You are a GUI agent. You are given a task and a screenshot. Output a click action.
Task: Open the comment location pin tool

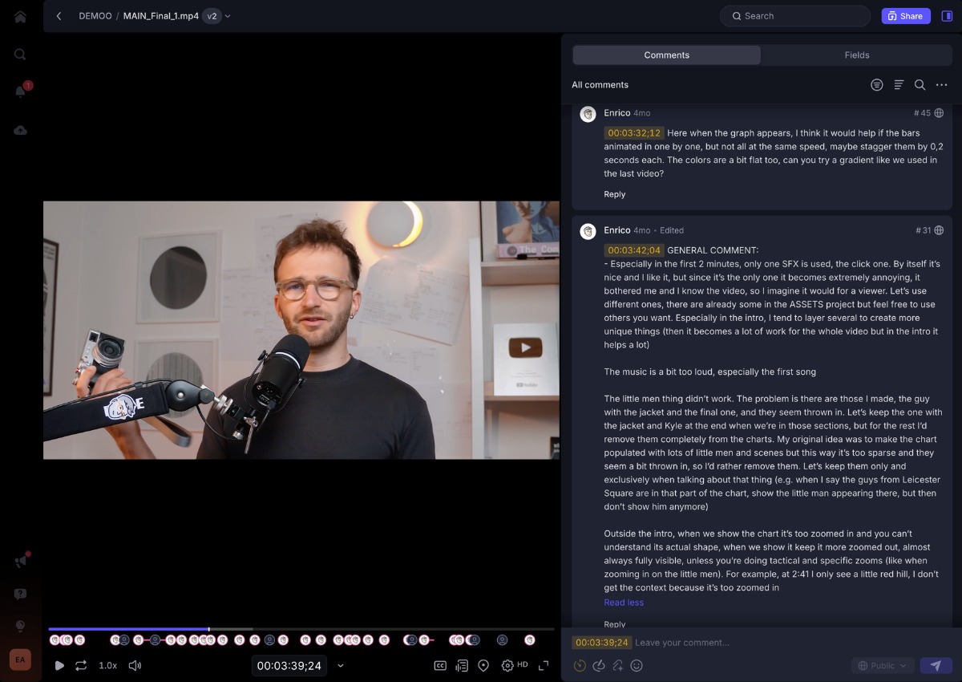click(483, 665)
